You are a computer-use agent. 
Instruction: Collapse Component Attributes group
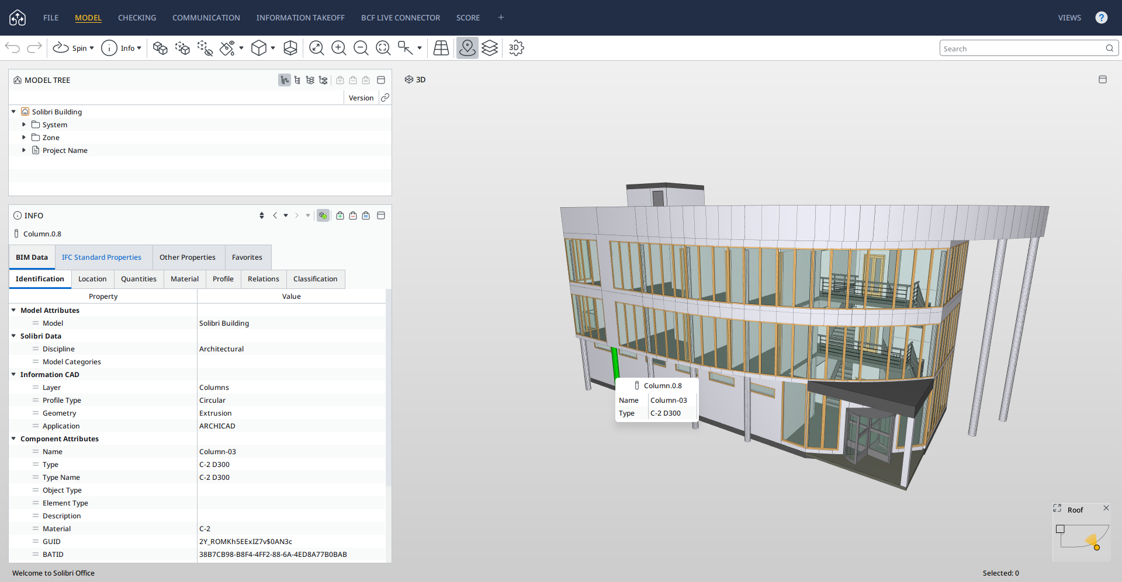[13, 438]
